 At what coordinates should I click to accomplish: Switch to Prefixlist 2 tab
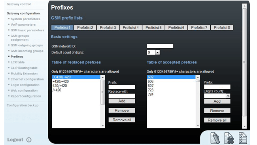tap(85, 28)
